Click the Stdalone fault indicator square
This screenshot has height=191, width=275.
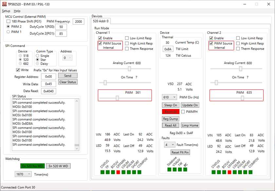tap(169, 169)
